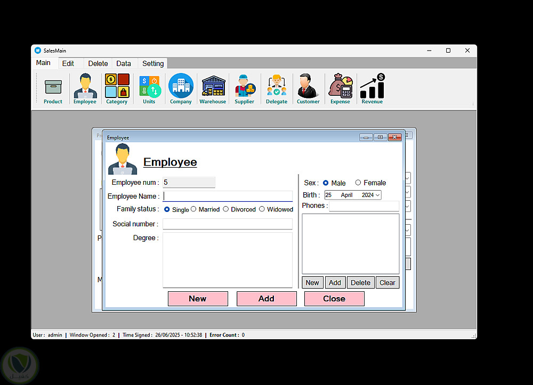Viewport: 533px width, 385px height.
Task: Focus the Employee num field
Action: tap(189, 182)
